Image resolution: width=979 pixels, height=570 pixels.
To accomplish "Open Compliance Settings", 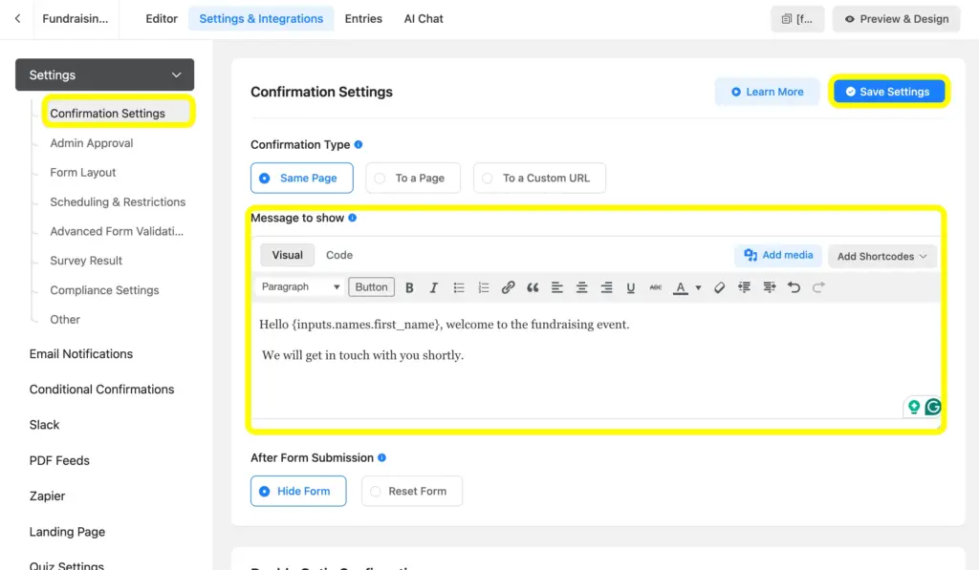I will tap(104, 290).
